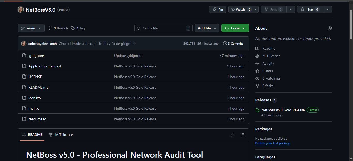Click the file icon beside main.c
The width and height of the screenshot is (353, 161).
click(24, 108)
